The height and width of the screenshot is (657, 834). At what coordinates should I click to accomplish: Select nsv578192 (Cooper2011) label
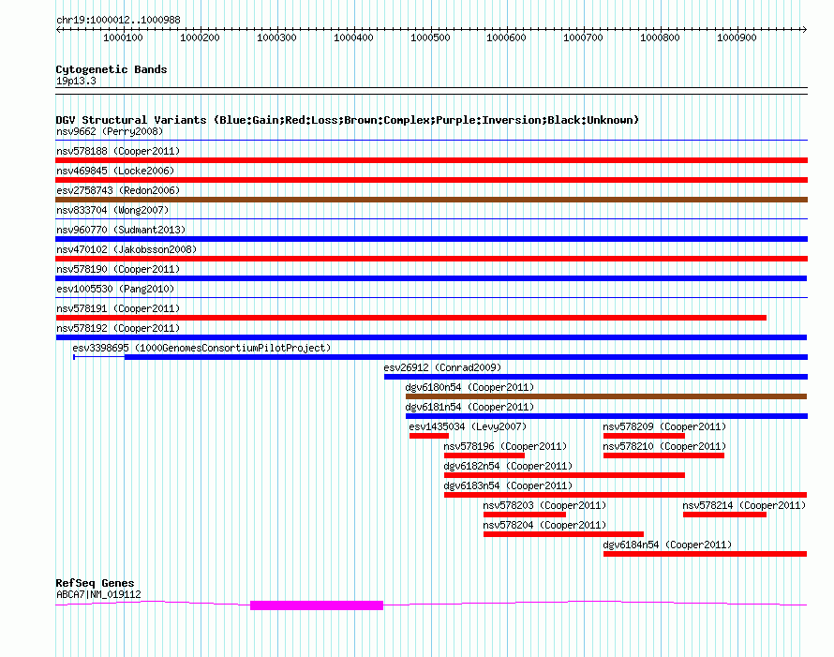pos(118,328)
